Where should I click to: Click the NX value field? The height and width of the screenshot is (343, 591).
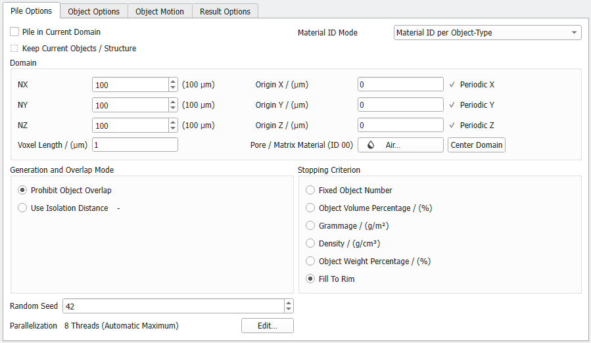(x=130, y=85)
